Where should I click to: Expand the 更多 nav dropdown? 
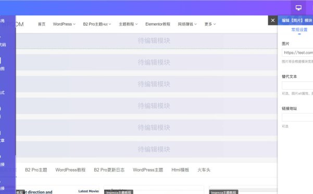210,24
